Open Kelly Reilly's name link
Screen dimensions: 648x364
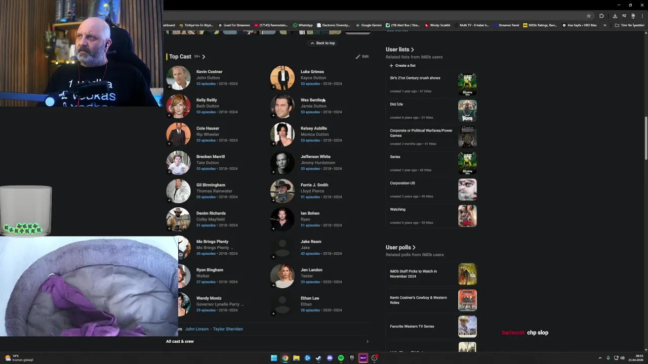coord(207,100)
